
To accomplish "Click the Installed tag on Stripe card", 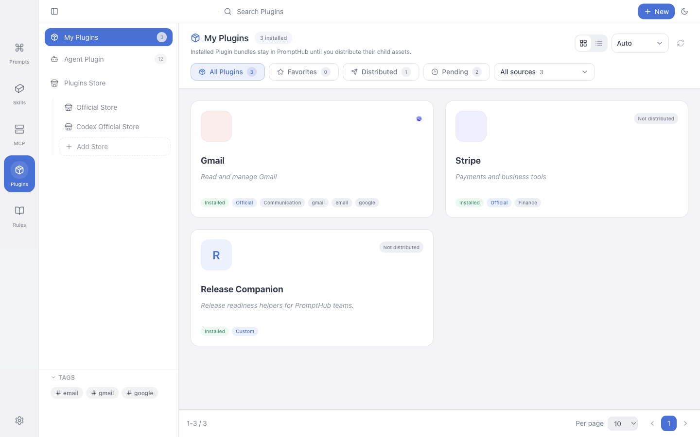I will 470,202.
